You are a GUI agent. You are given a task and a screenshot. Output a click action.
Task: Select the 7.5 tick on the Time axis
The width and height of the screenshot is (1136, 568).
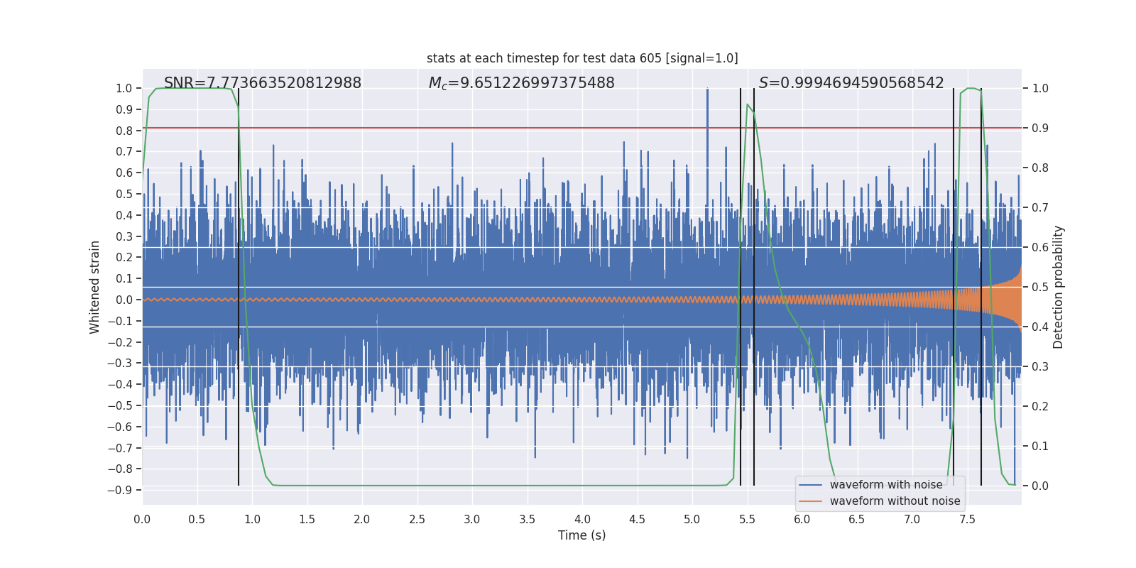[x=967, y=519]
